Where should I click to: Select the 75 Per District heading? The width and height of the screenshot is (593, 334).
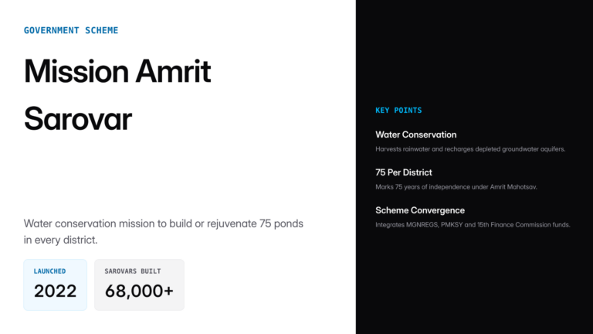point(403,172)
